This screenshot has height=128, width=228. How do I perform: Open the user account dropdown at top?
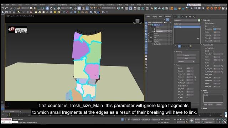click(194, 5)
